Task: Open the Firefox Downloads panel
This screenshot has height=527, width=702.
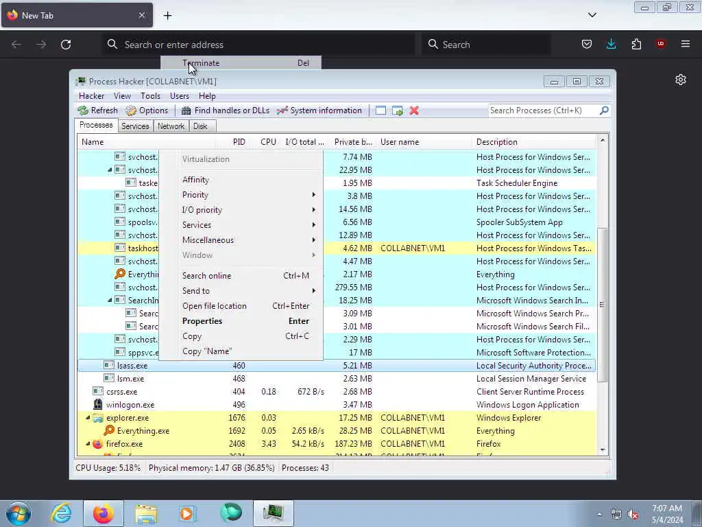Action: tap(611, 44)
